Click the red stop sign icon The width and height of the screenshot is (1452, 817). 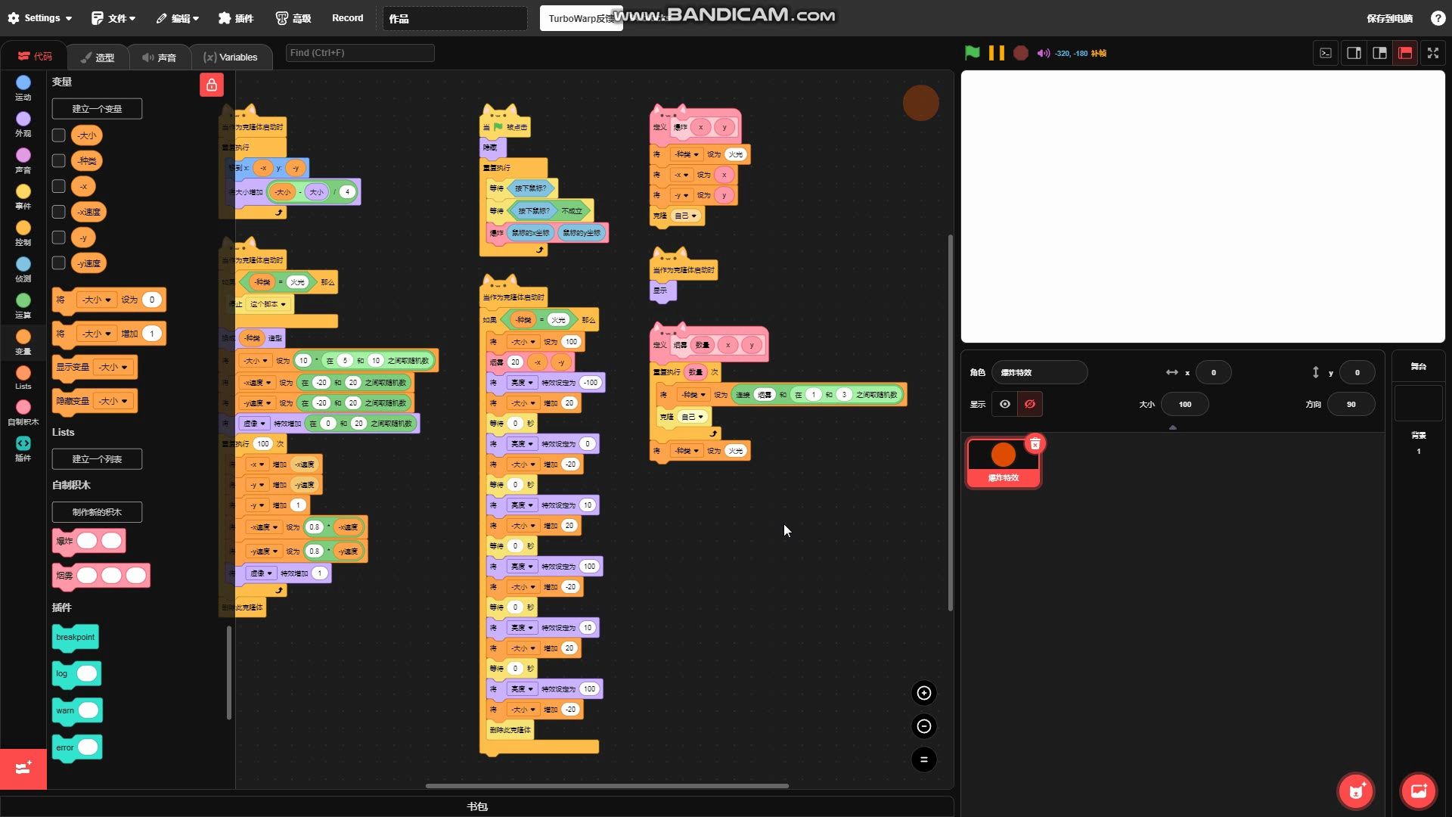[x=1021, y=53]
